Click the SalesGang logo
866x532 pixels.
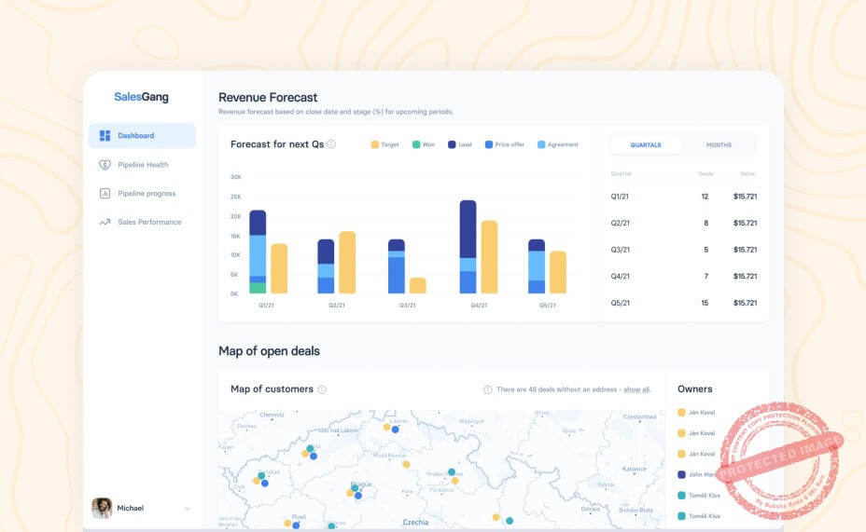point(141,97)
